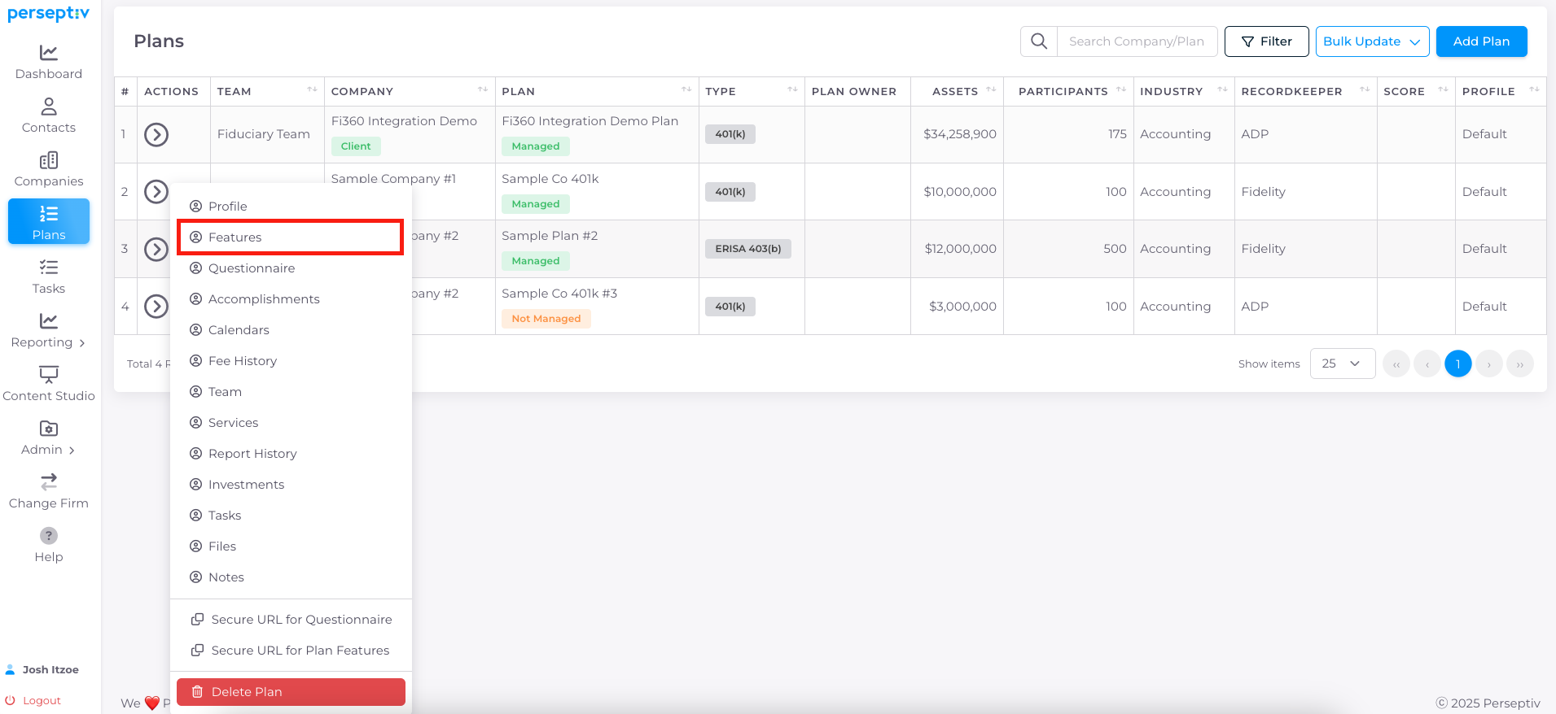1556x714 pixels.
Task: Open the Filter button
Action: point(1266,41)
